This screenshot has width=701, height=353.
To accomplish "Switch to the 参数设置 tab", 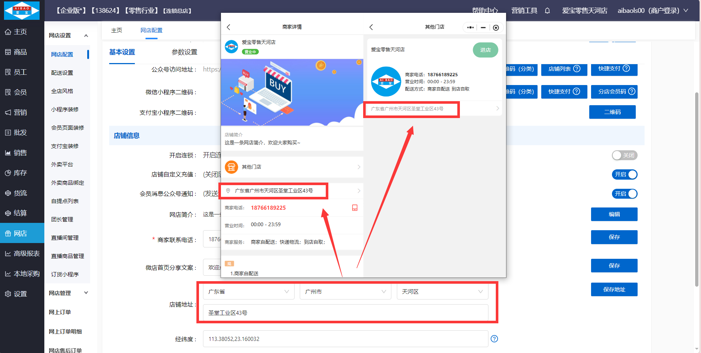I will (x=184, y=52).
